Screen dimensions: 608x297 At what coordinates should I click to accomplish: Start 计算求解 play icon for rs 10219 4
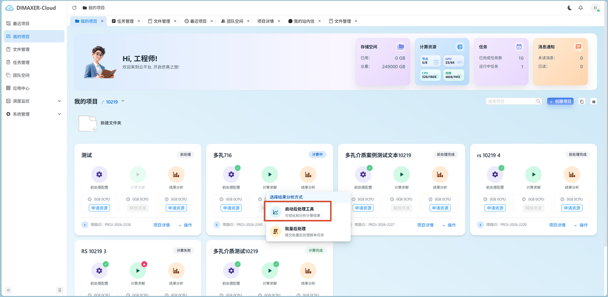(x=533, y=175)
